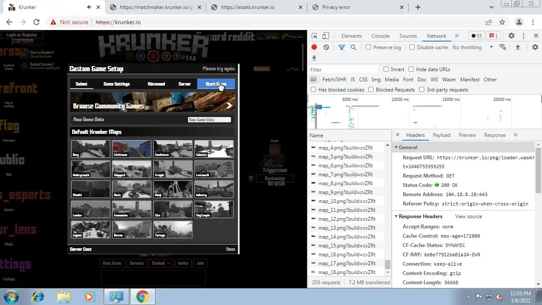Share this page from the address bar
This screenshot has width=542, height=305.
coord(489,22)
